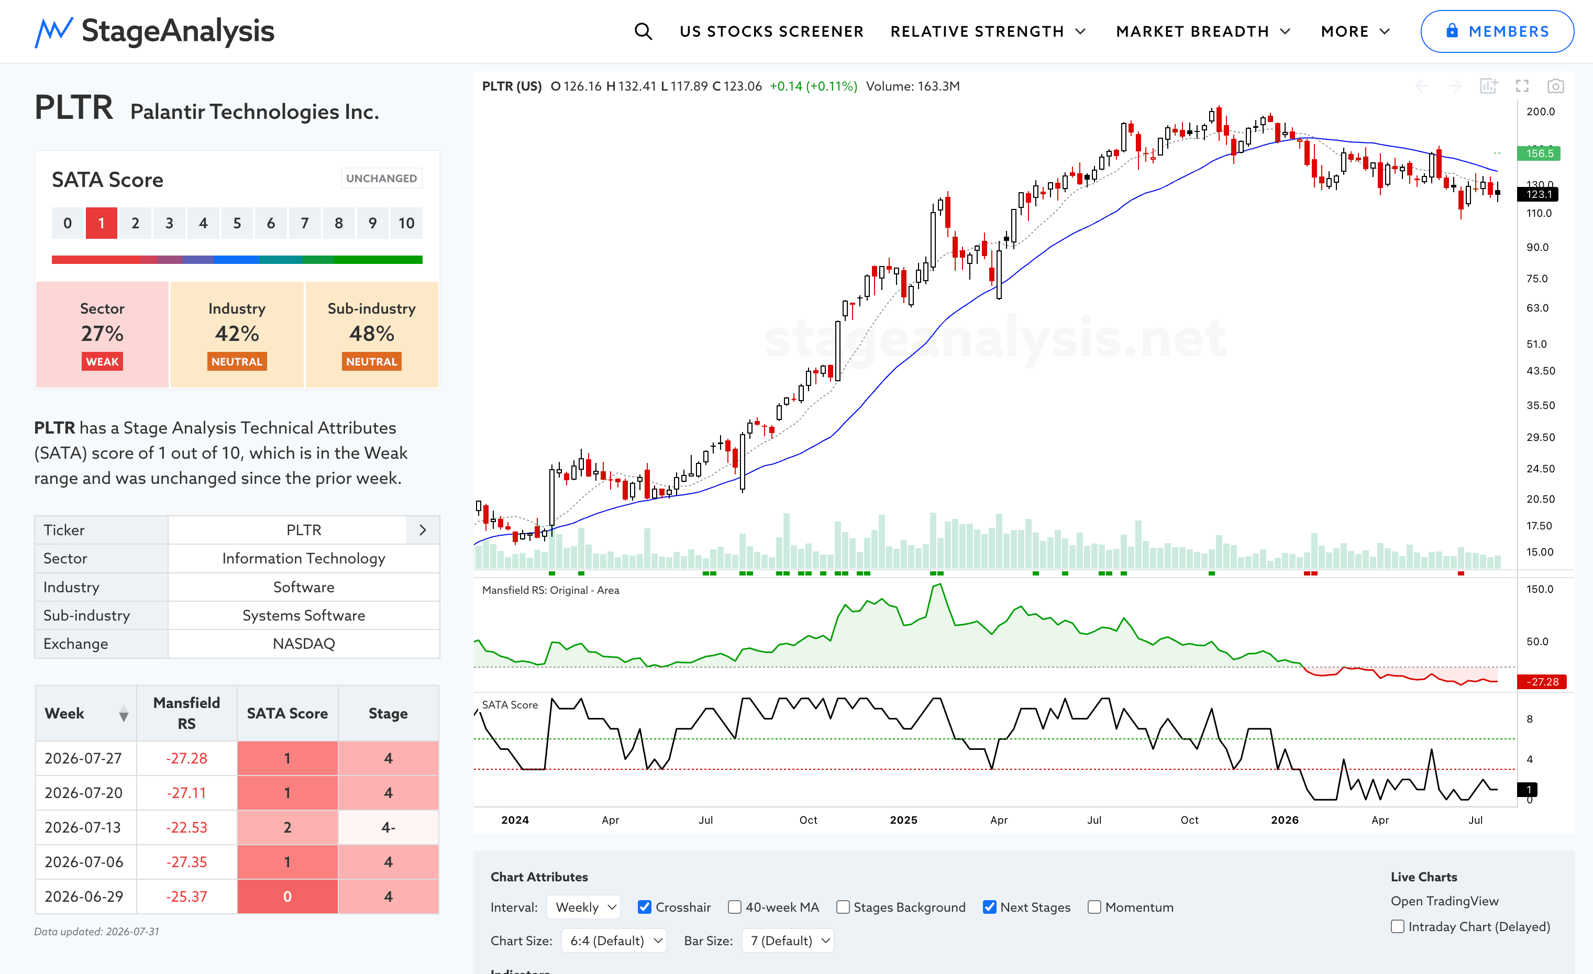This screenshot has height=974, width=1593.
Task: Click the 2025 time axis label
Action: click(903, 820)
